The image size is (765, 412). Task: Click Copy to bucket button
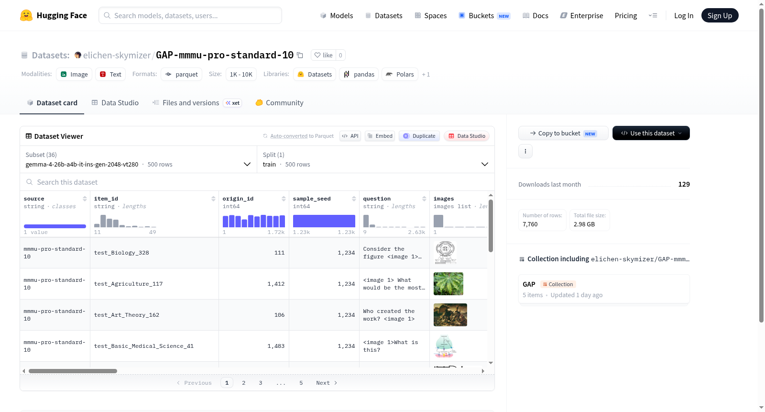pos(563,133)
